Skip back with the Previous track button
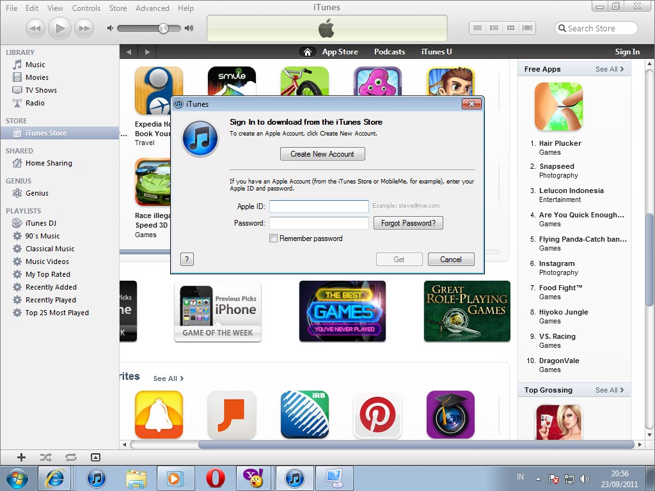The height and width of the screenshot is (491, 655). (x=36, y=28)
